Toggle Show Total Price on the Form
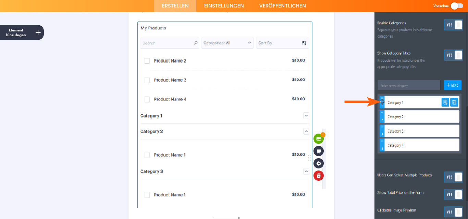The height and width of the screenshot is (219, 468). pos(453,195)
